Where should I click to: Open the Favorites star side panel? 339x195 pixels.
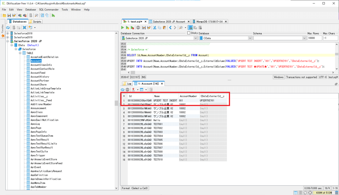[3, 36]
